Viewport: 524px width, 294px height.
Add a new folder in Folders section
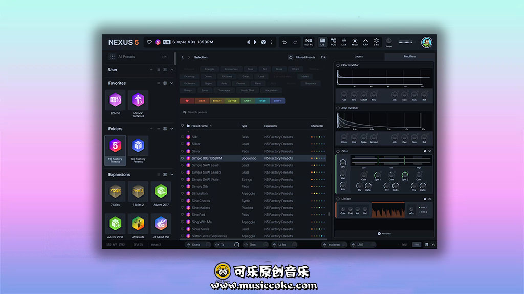pos(151,129)
